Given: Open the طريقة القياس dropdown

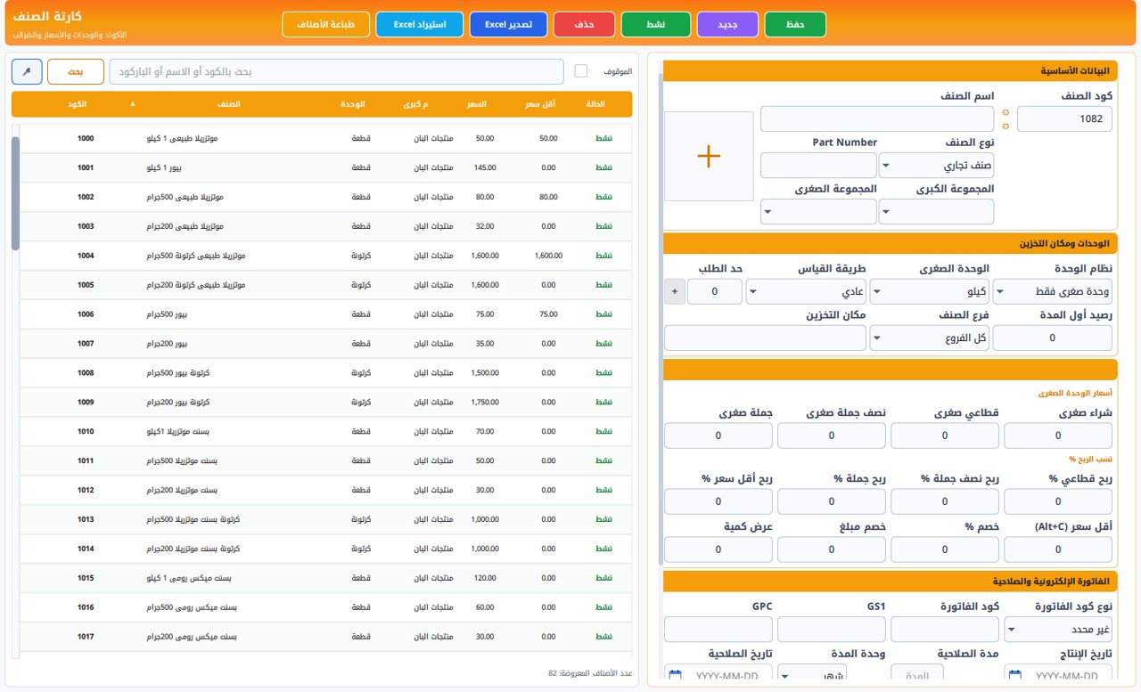Looking at the screenshot, I should tap(806, 291).
